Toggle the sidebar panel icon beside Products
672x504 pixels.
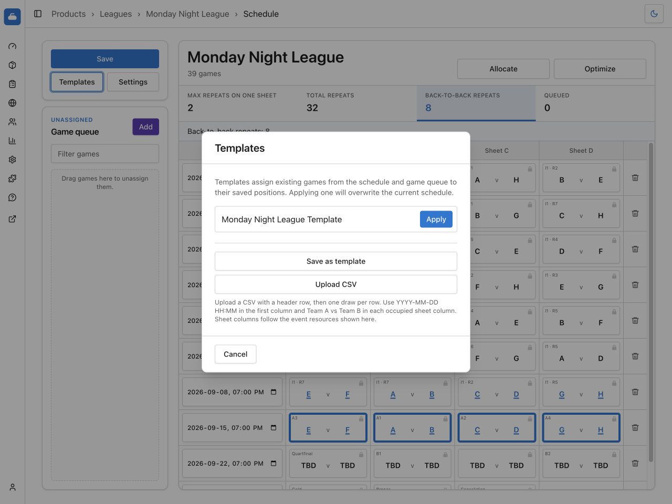[x=38, y=14]
